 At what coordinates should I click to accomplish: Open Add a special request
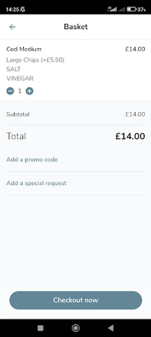click(x=37, y=183)
